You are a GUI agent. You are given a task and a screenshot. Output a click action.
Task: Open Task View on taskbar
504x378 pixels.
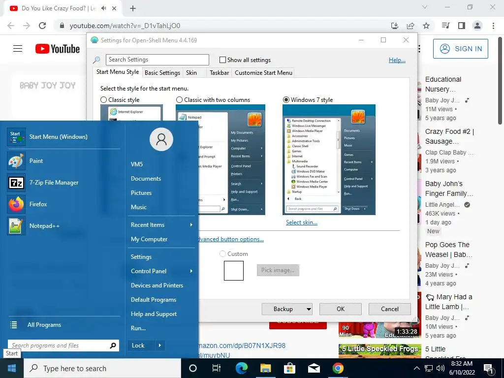[217, 368]
